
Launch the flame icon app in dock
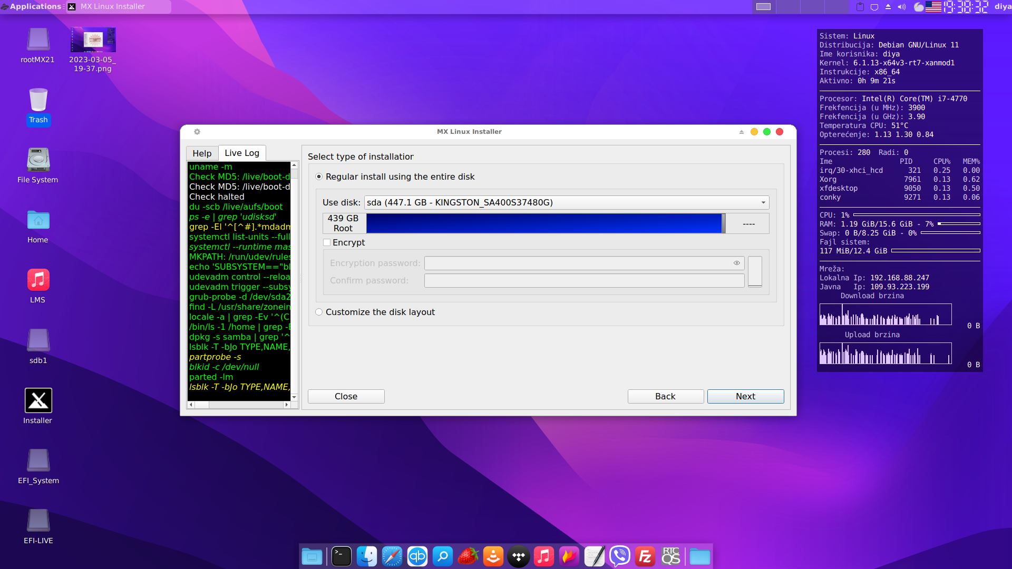coord(569,556)
